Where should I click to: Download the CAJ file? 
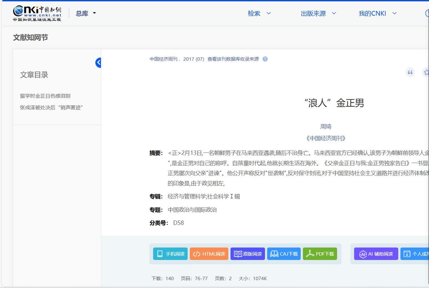pyautogui.click(x=284, y=254)
